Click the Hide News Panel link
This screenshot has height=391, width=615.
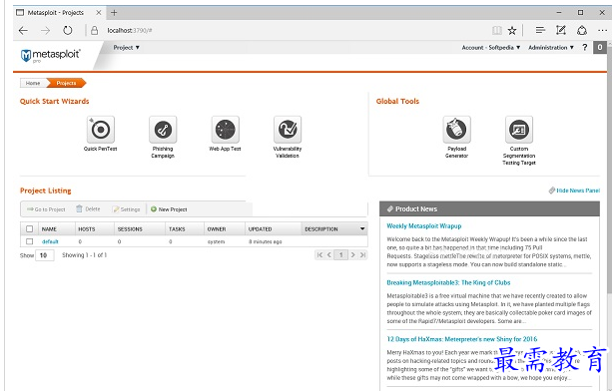(x=575, y=191)
